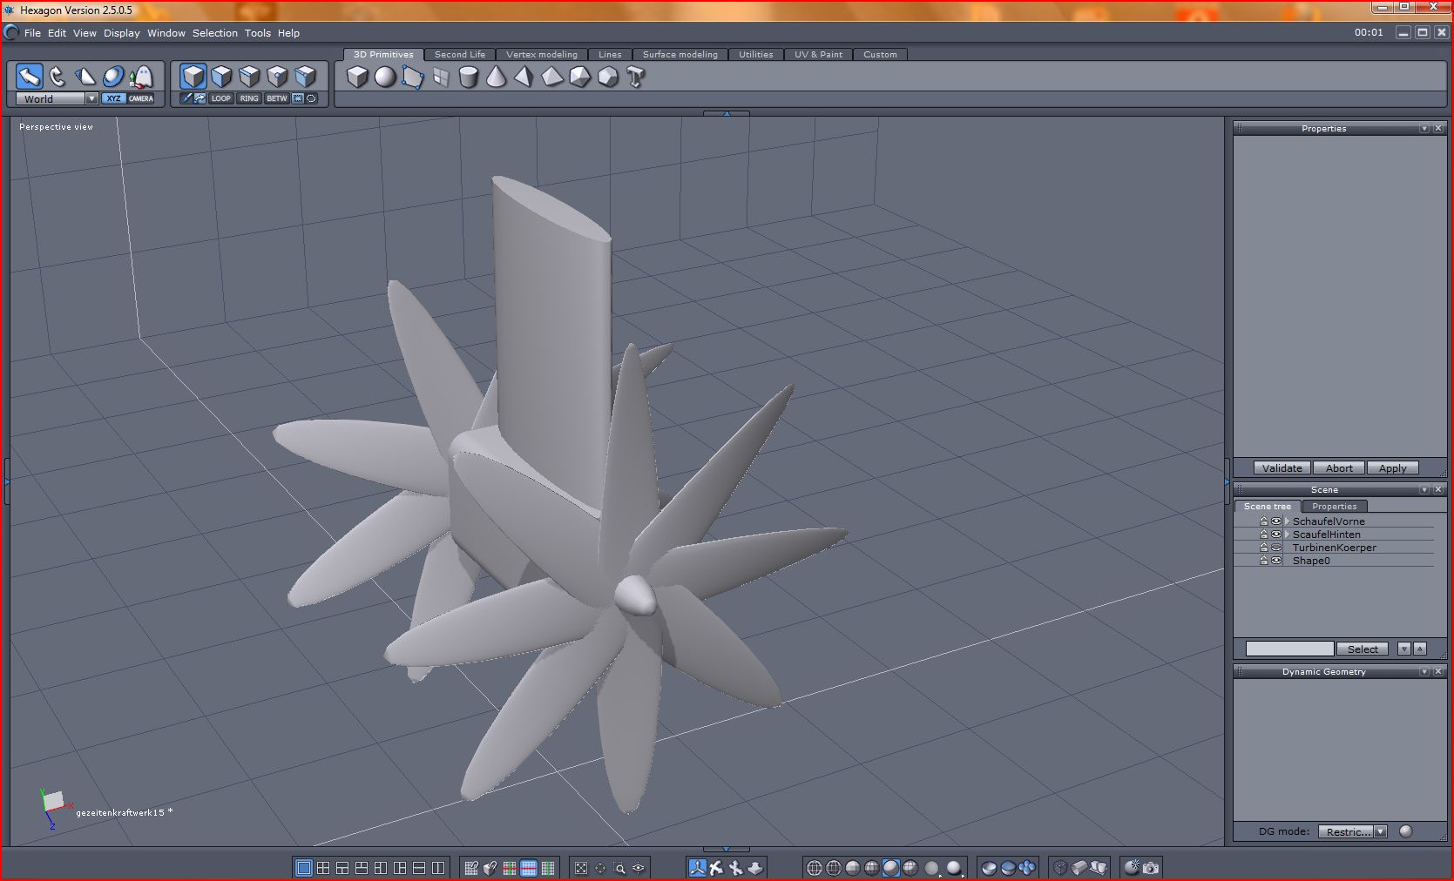Image resolution: width=1454 pixels, height=881 pixels.
Task: Select the rotate manipulator tool
Action: [x=57, y=77]
